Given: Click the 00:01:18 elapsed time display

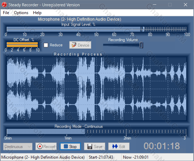Looking at the screenshot, I should click(x=162, y=146).
